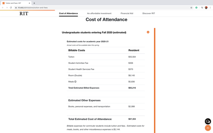Click Total Estimated Cost of Attendance $67,304
This screenshot has width=213, height=133.
click(x=132, y=119)
